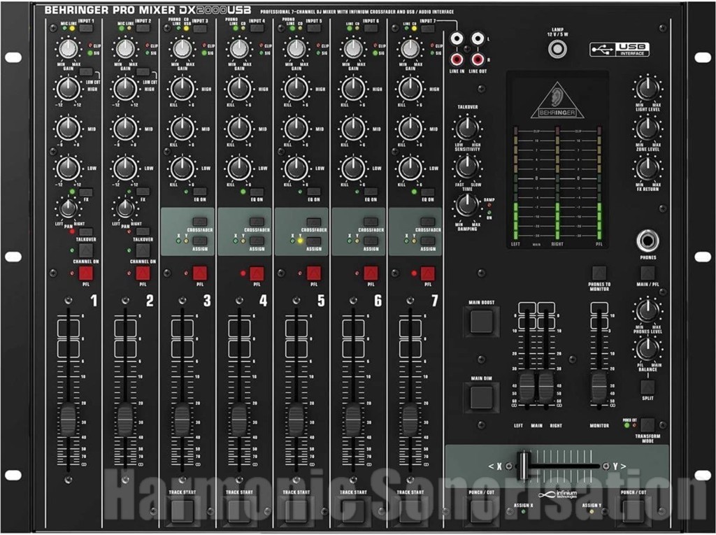716x535 pixels.
Task: Enable EQ ON for channel 3
Action: click(200, 191)
